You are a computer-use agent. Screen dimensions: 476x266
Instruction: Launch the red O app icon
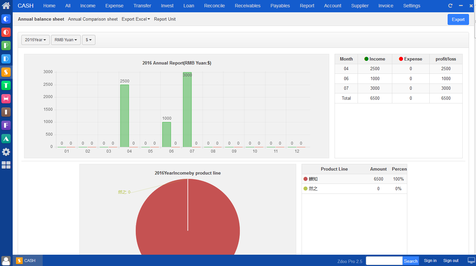6,32
